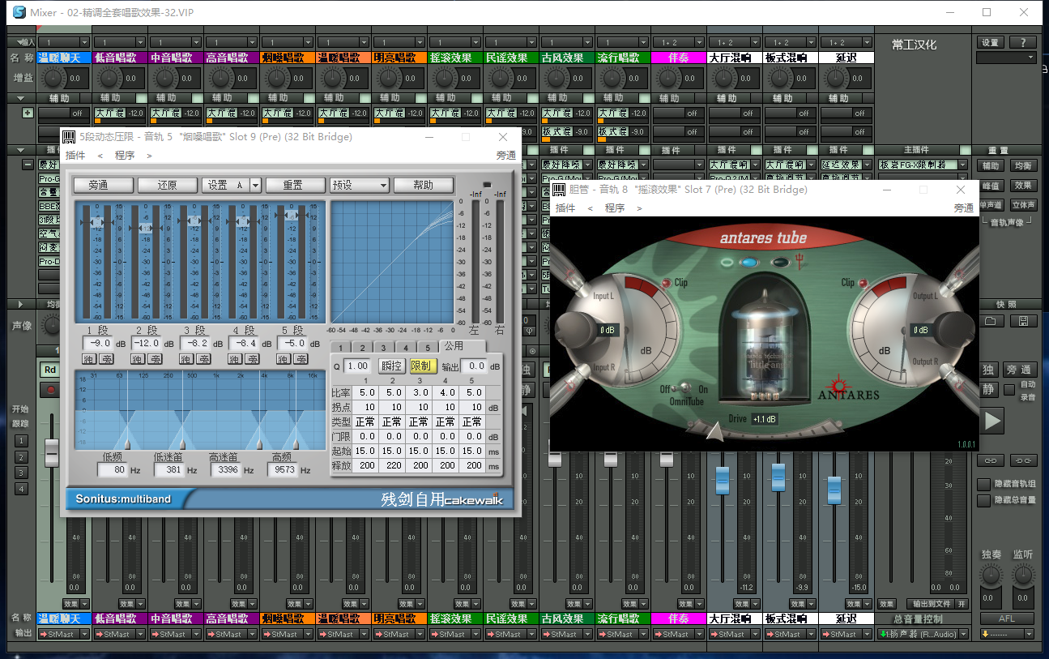This screenshot has height=659, width=1049.
Task: Click the 大厅混响 channel volume fader
Action: (x=723, y=479)
